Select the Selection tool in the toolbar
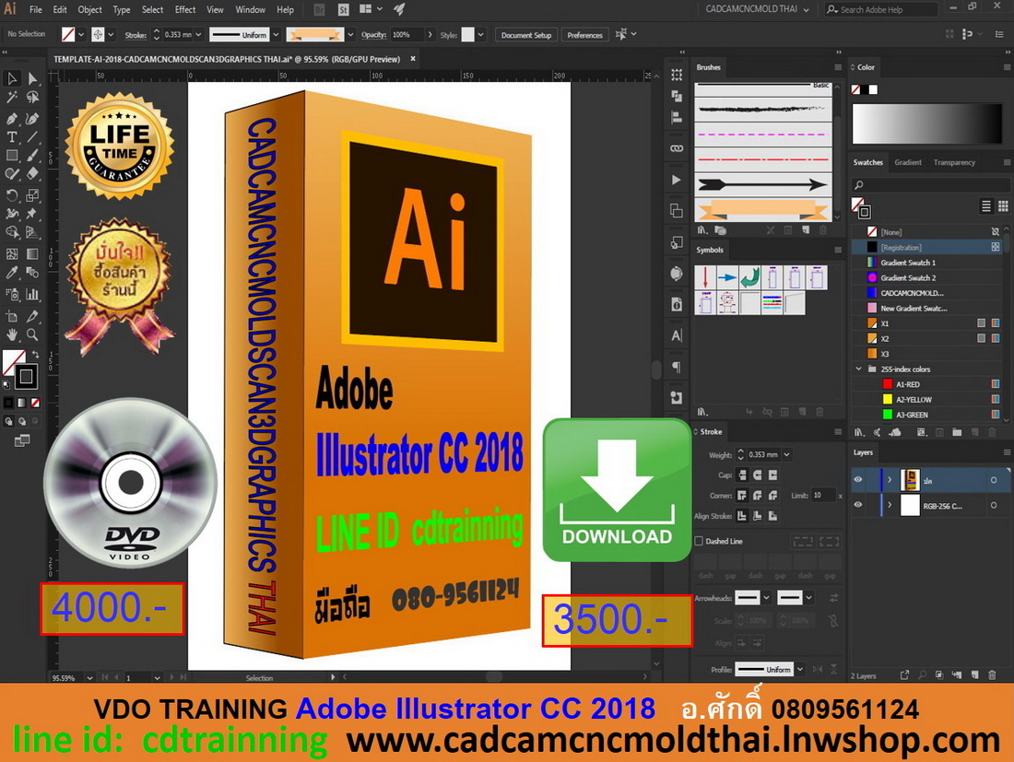The image size is (1014, 762). point(12,78)
